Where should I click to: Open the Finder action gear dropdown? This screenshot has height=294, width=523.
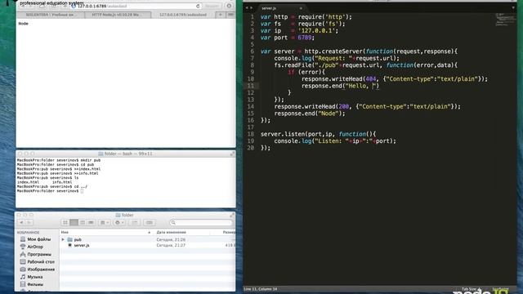(119, 222)
